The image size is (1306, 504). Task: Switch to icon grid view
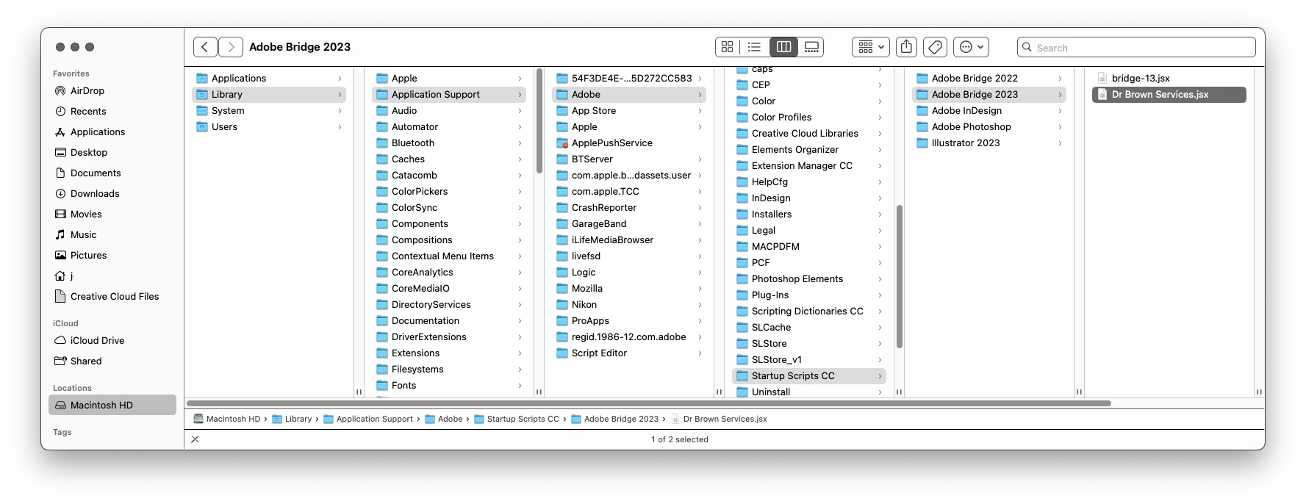[x=728, y=47]
